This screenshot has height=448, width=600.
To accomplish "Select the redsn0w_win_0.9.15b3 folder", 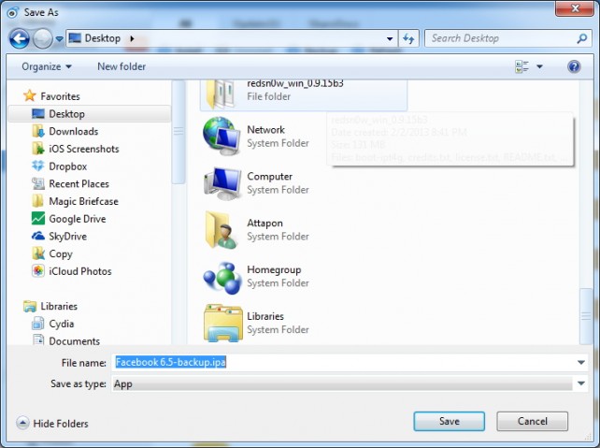I will coord(304,95).
